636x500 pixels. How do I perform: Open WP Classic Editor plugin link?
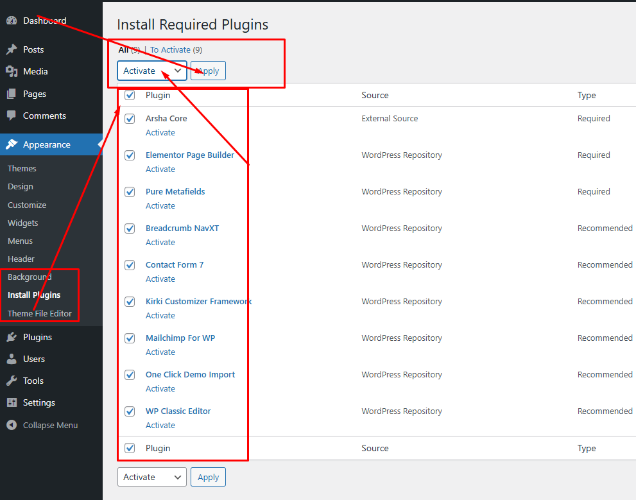pyautogui.click(x=178, y=411)
